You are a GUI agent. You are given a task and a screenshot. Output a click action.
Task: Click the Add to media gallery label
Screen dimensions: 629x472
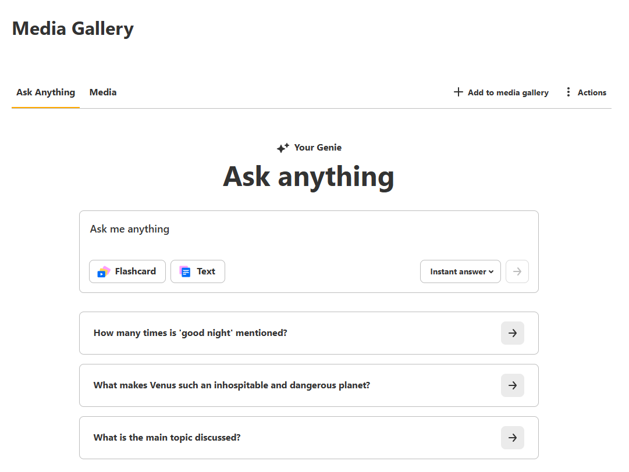pyautogui.click(x=508, y=92)
